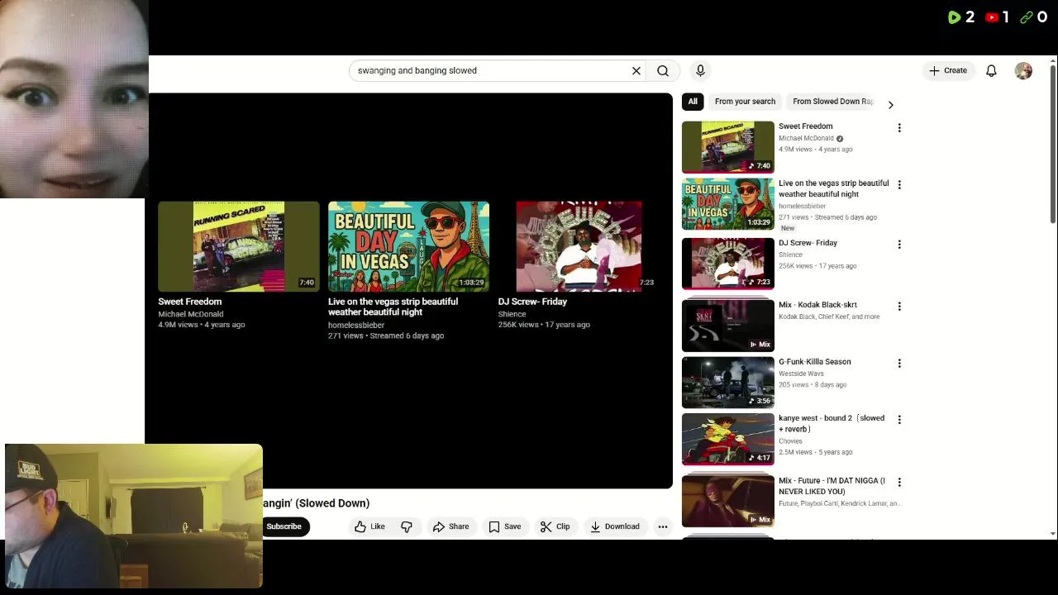1058x595 pixels.
Task: Click Shience channel under end-screen video
Action: 512,314
